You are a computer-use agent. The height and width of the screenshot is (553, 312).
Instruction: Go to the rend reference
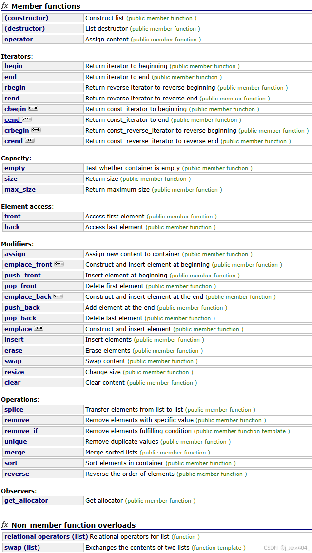[x=12, y=99]
